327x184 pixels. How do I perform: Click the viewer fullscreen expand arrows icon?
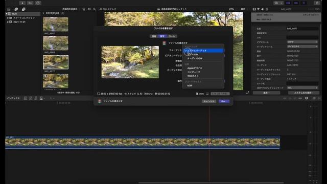[x=247, y=93]
